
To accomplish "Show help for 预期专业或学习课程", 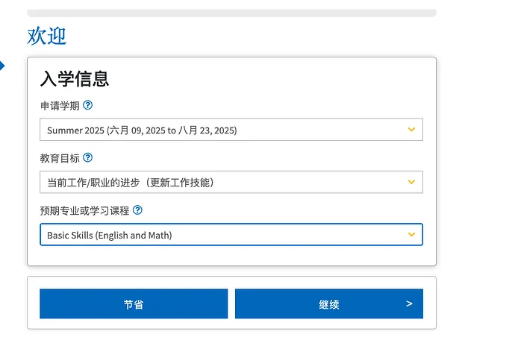I will (137, 211).
